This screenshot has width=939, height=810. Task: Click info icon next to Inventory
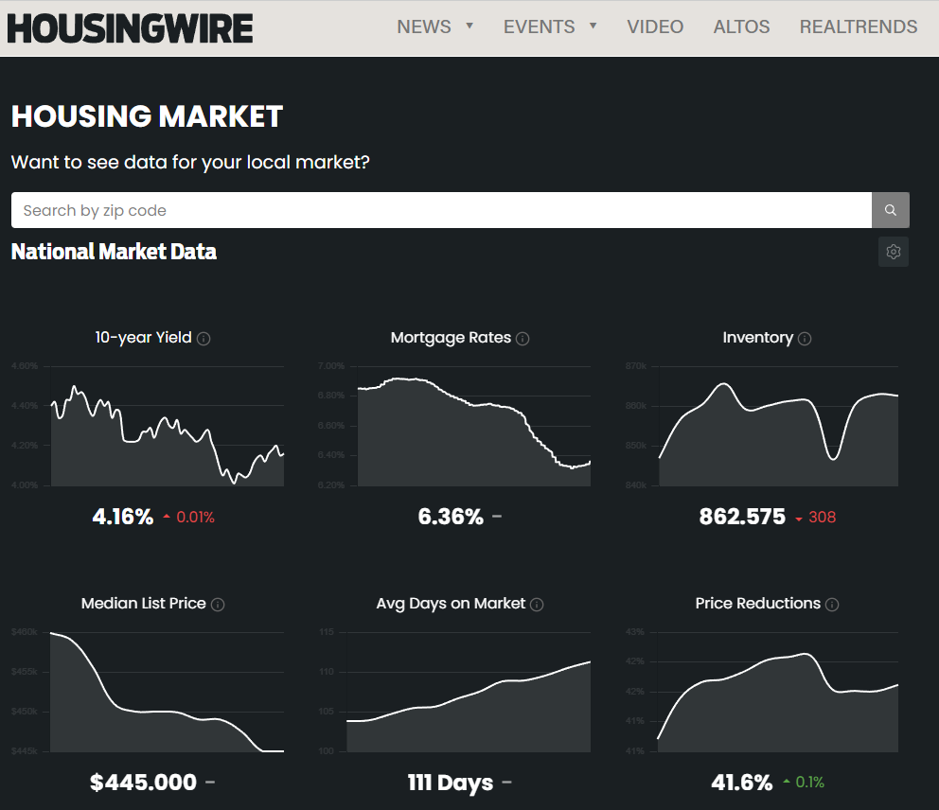[805, 339]
